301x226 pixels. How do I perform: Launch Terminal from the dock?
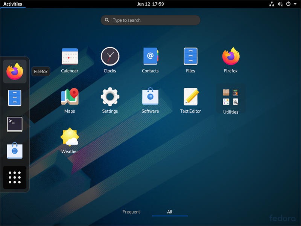[14, 124]
